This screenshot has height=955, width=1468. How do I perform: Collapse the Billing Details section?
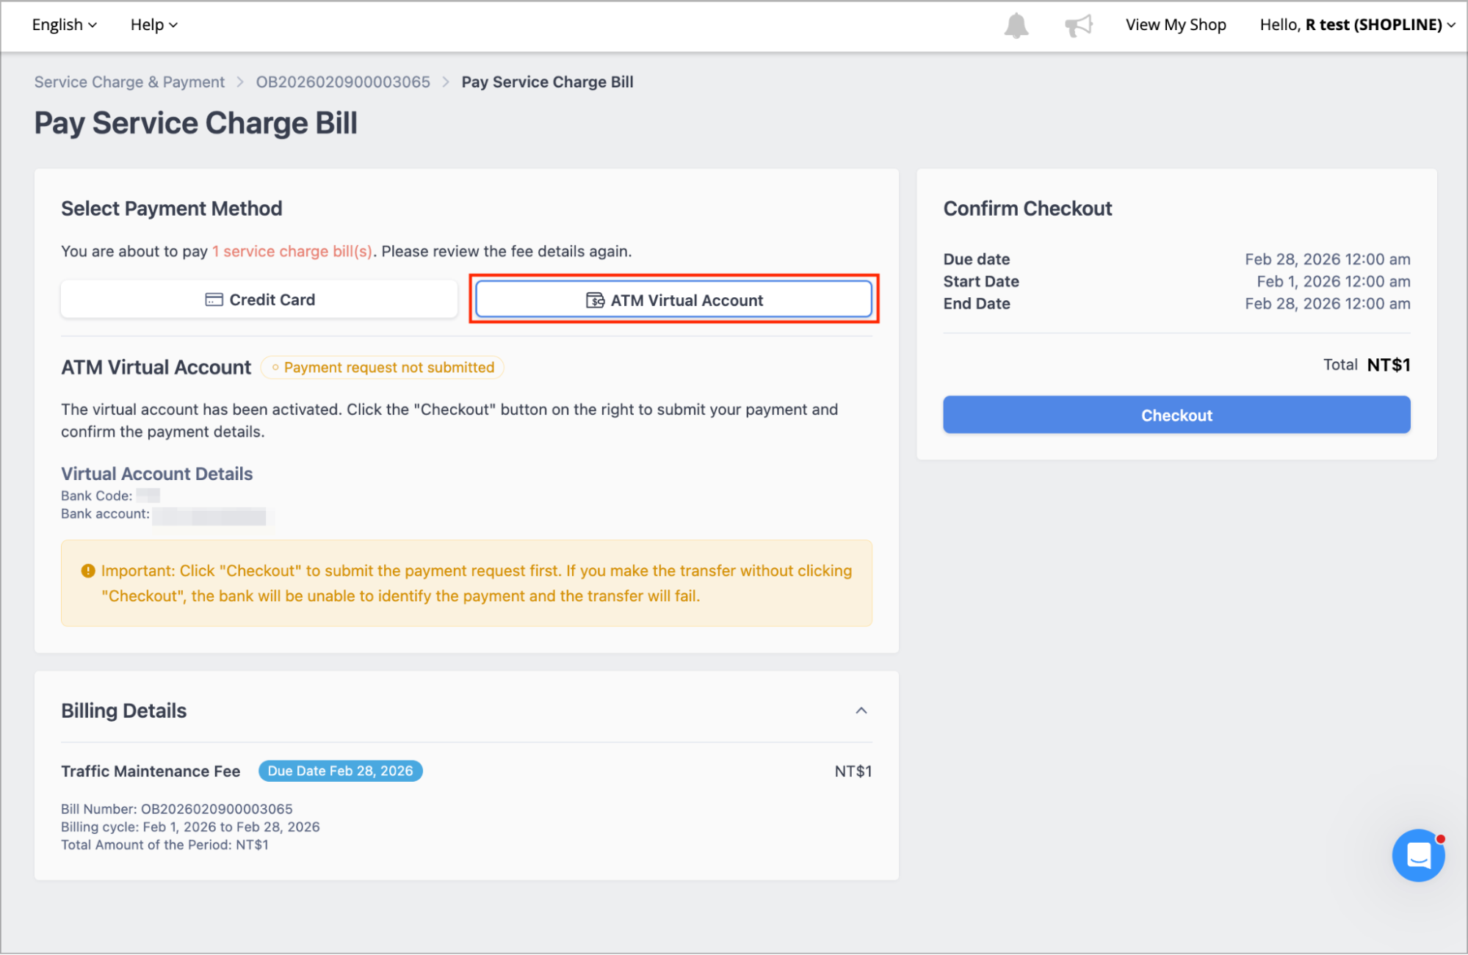click(861, 711)
